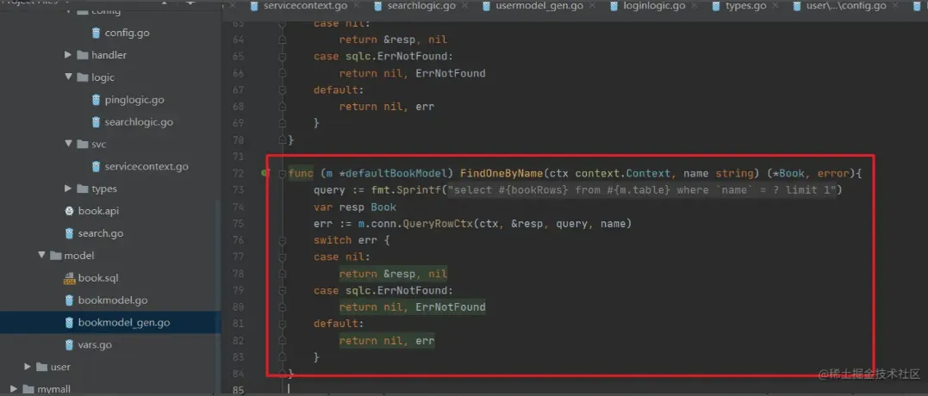
Task: Close the searchlogic.go editor tab
Action: point(465,5)
